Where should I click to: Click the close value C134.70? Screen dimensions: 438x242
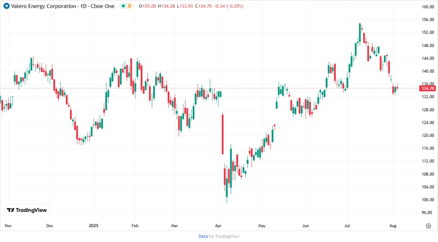[x=203, y=6]
